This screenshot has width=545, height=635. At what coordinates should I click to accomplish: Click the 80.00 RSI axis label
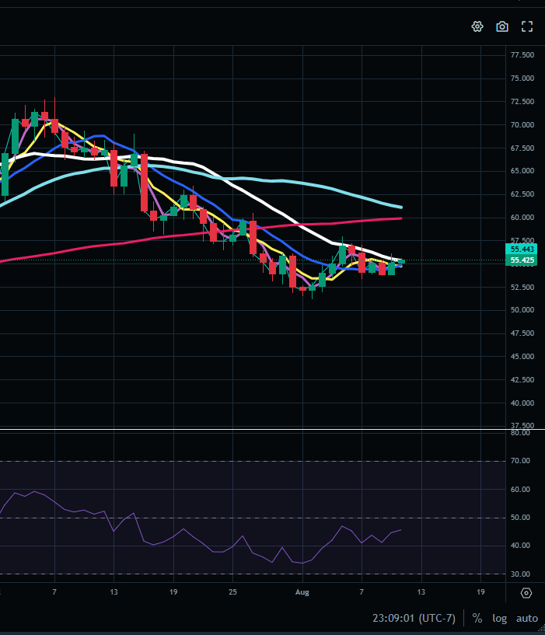[520, 433]
